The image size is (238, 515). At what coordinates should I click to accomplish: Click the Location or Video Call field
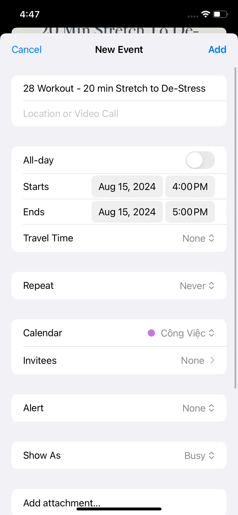tap(119, 114)
